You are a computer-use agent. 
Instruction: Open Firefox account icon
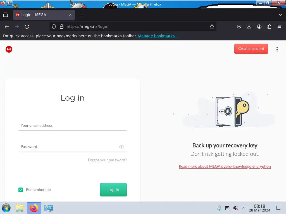click(x=259, y=26)
